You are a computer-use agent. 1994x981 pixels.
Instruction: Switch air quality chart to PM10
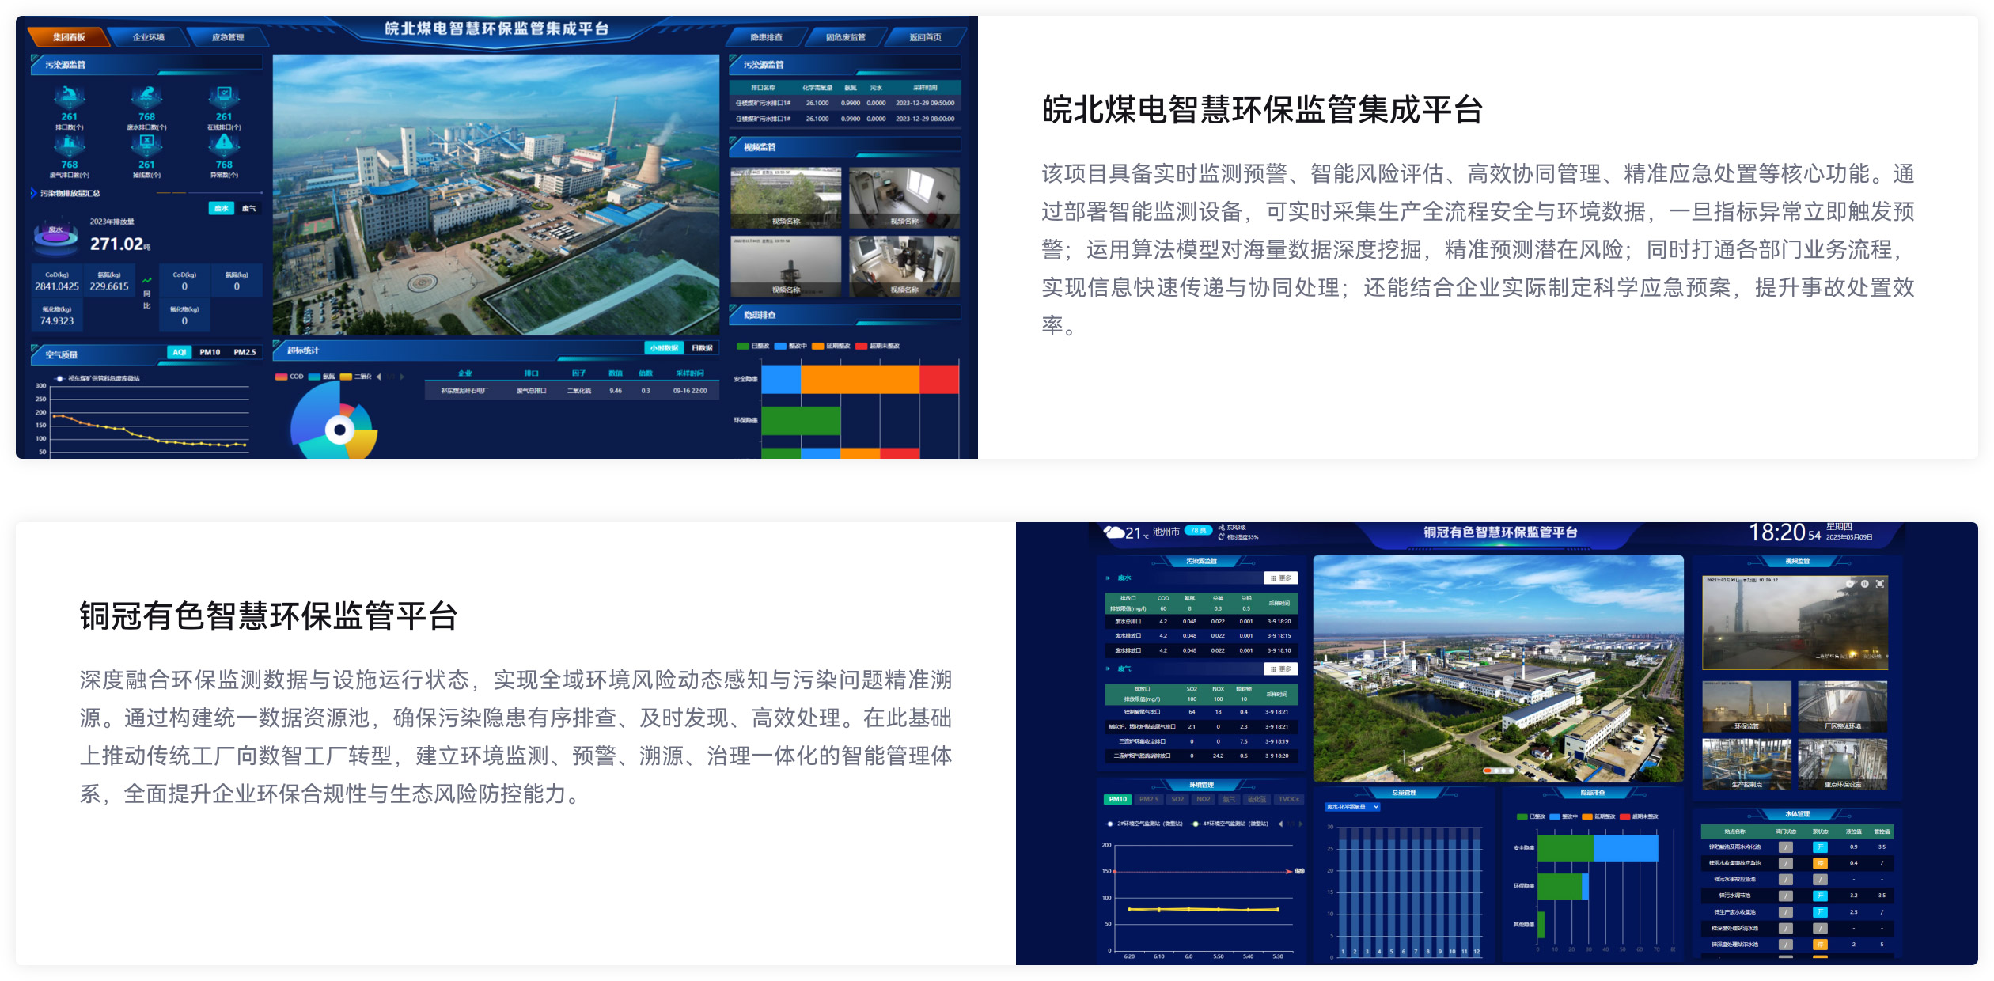point(210,352)
